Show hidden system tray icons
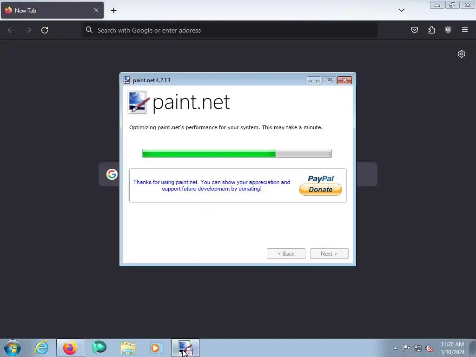 pos(395,348)
